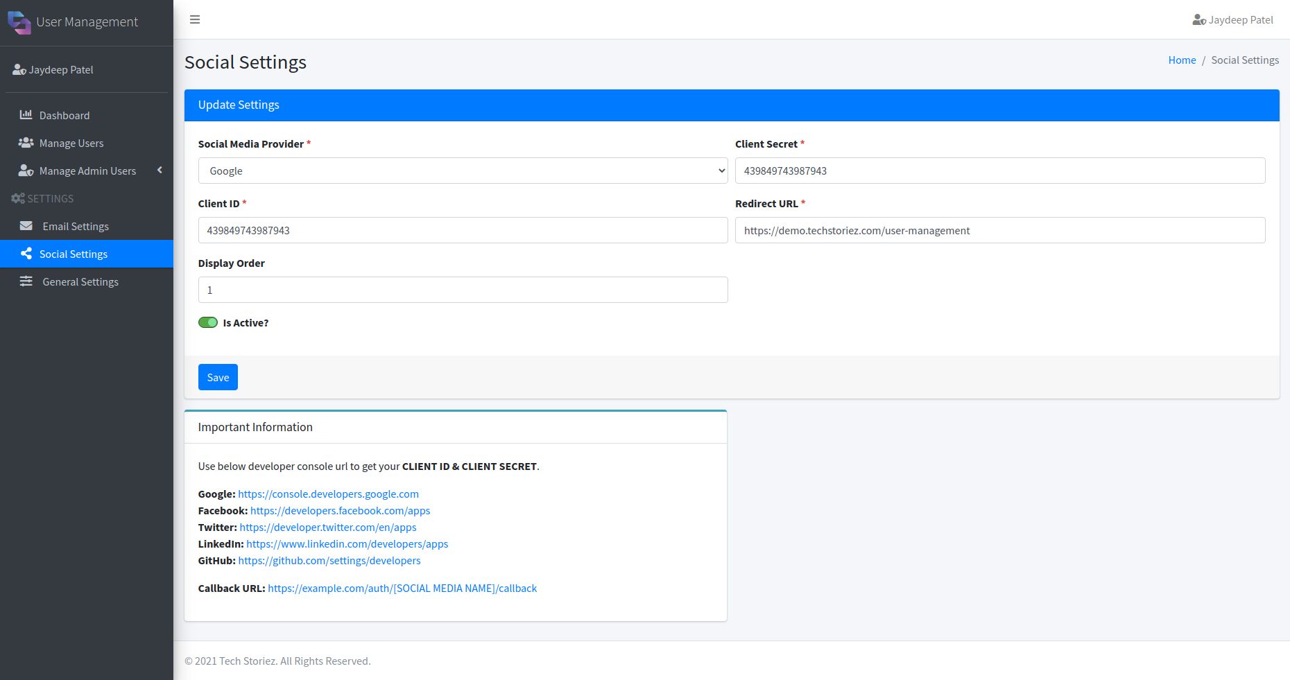
Task: Click into the Redirect URL field
Action: point(1000,230)
